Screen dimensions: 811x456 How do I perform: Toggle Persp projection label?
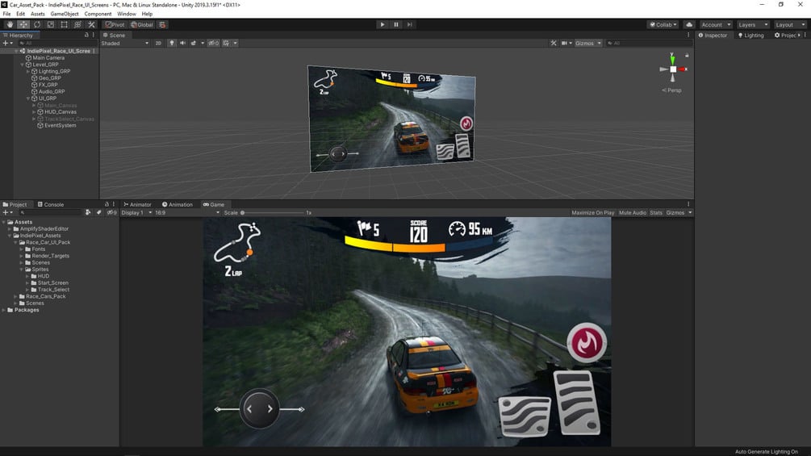tap(672, 90)
